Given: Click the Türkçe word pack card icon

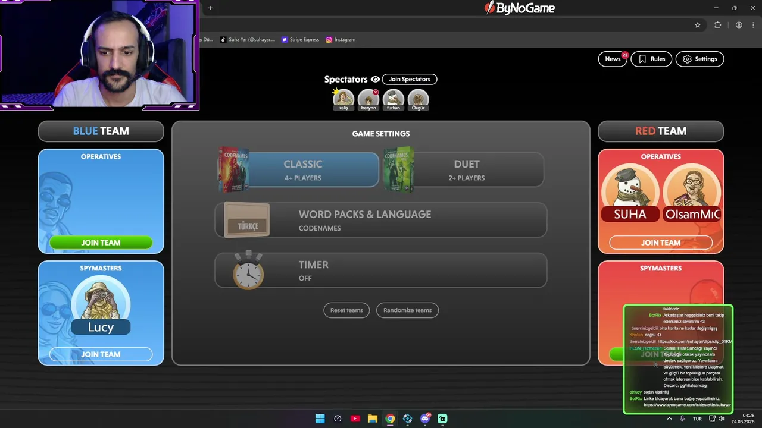Looking at the screenshot, I should tap(247, 220).
